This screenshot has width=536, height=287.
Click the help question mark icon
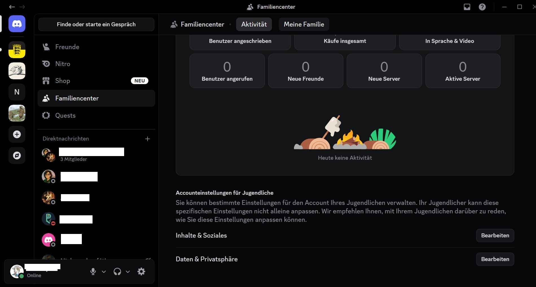coord(482,7)
